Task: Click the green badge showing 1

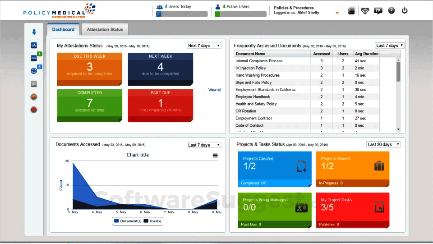Action: coord(40,54)
